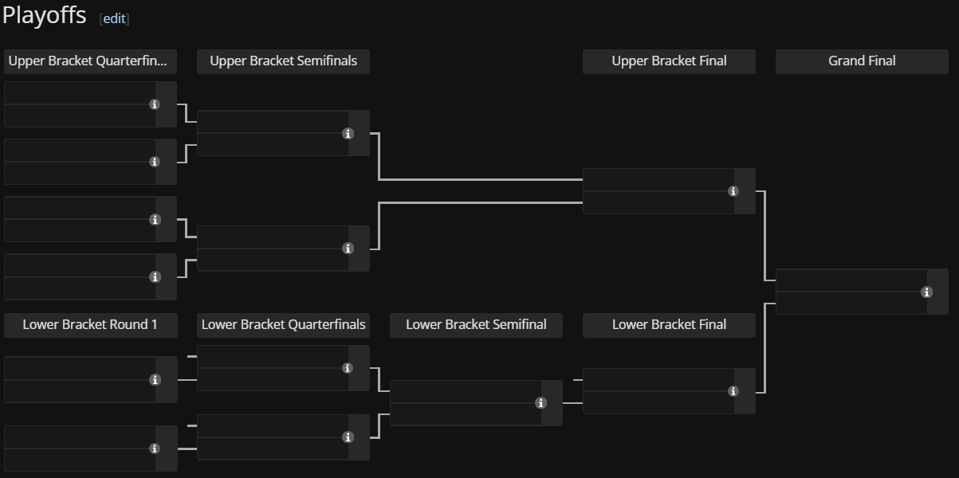Open info icon of top Upper Bracket Semifinal match

point(348,134)
